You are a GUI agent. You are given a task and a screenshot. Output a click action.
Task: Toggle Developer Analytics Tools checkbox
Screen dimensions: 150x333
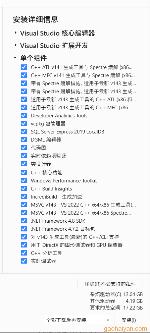pyautogui.click(x=24, y=116)
